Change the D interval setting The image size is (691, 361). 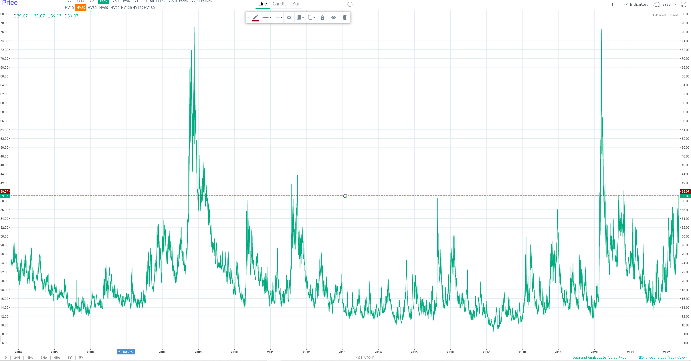(613, 4)
